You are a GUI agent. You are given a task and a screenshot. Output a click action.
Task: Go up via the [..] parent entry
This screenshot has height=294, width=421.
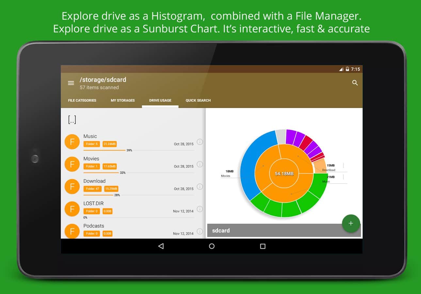(72, 120)
